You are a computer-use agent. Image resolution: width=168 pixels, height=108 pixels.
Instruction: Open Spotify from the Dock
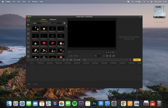click(x=75, y=104)
